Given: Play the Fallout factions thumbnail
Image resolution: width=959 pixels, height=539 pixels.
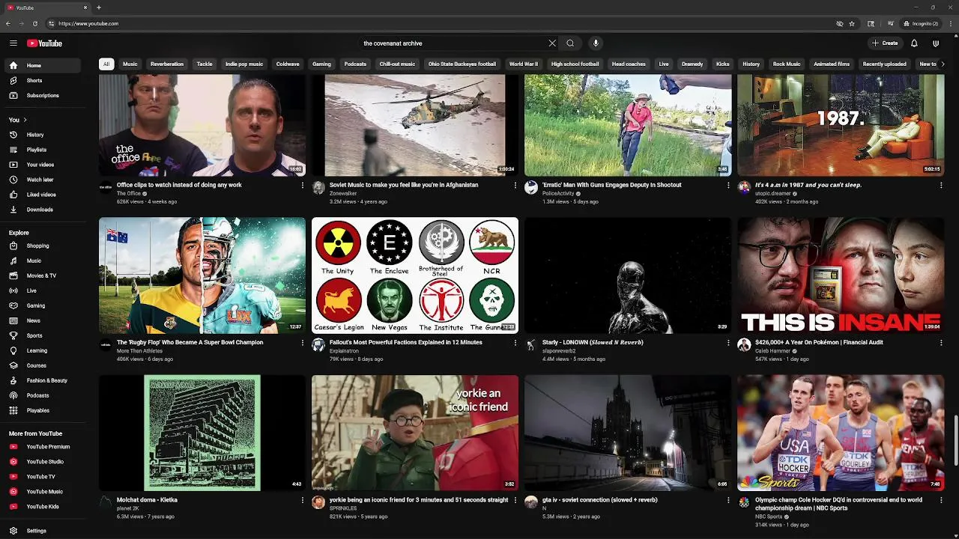Looking at the screenshot, I should tap(415, 275).
